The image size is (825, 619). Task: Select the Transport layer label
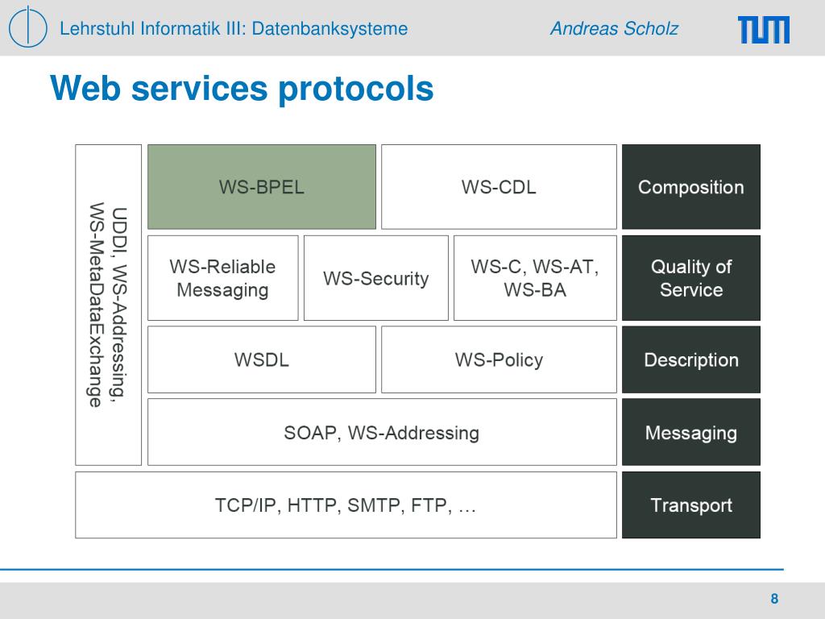tap(690, 505)
